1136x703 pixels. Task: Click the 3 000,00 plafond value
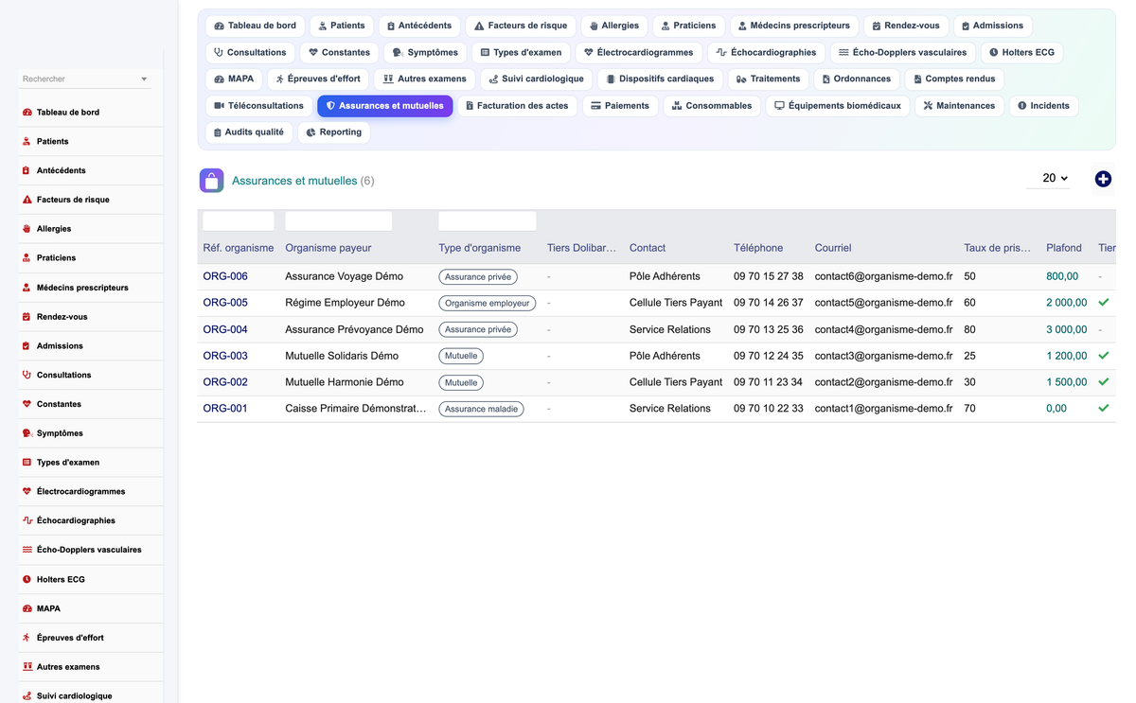(1067, 329)
